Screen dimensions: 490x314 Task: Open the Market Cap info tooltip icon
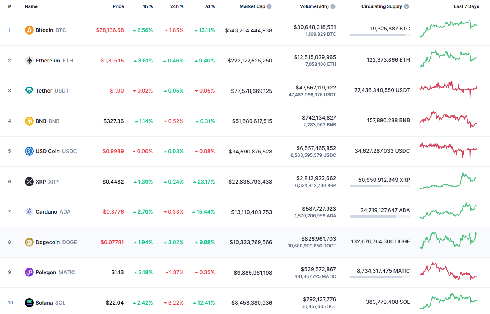pos(269,6)
